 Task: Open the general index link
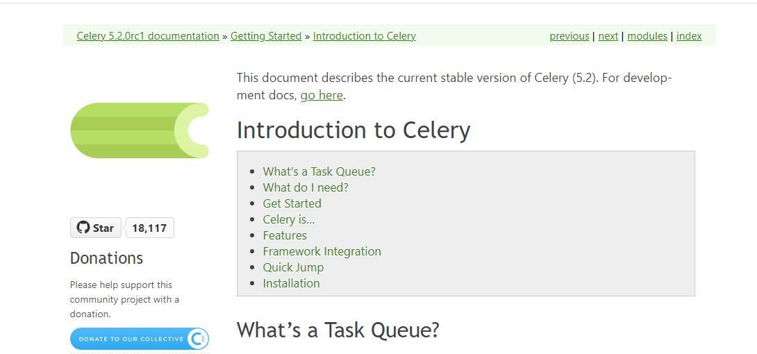689,36
